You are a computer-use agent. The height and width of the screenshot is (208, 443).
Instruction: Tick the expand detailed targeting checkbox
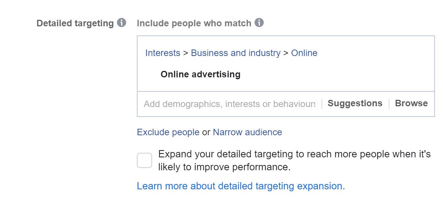(x=144, y=160)
